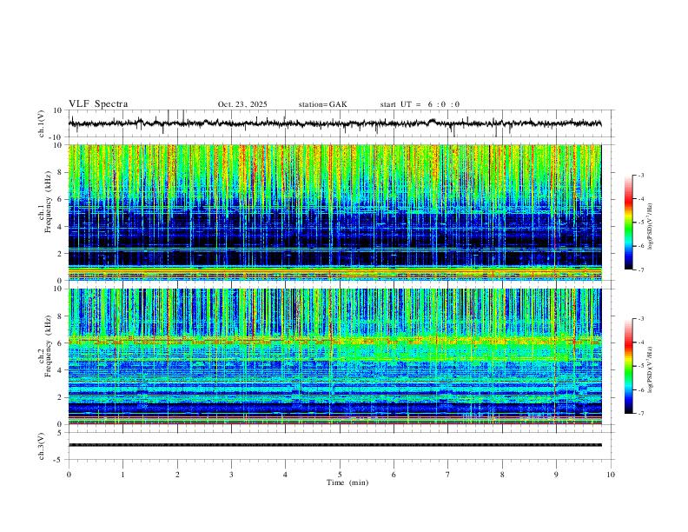The width and height of the screenshot is (688, 532).
Task: Click the ch.3(V) axis label
Action: [x=42, y=446]
